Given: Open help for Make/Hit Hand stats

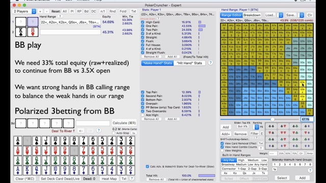Looking at the screenshot, I should (210, 63).
